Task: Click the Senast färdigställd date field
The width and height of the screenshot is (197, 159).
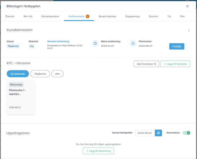Action: [x=145, y=133]
